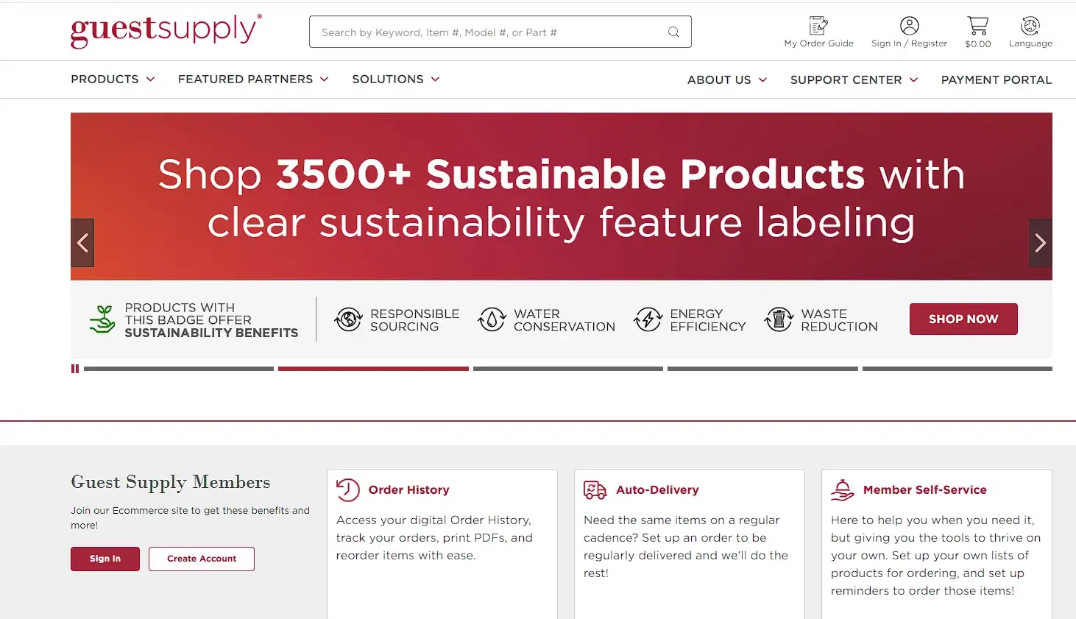Open the shopping cart icon
The width and height of the screenshot is (1076, 619).
(x=977, y=26)
